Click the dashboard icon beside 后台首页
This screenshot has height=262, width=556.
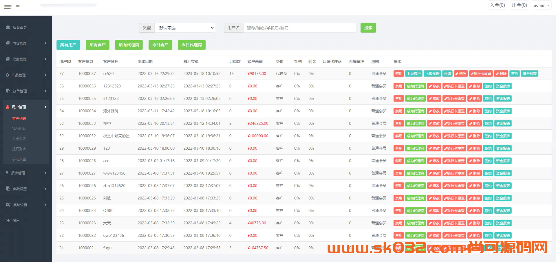[x=8, y=27]
